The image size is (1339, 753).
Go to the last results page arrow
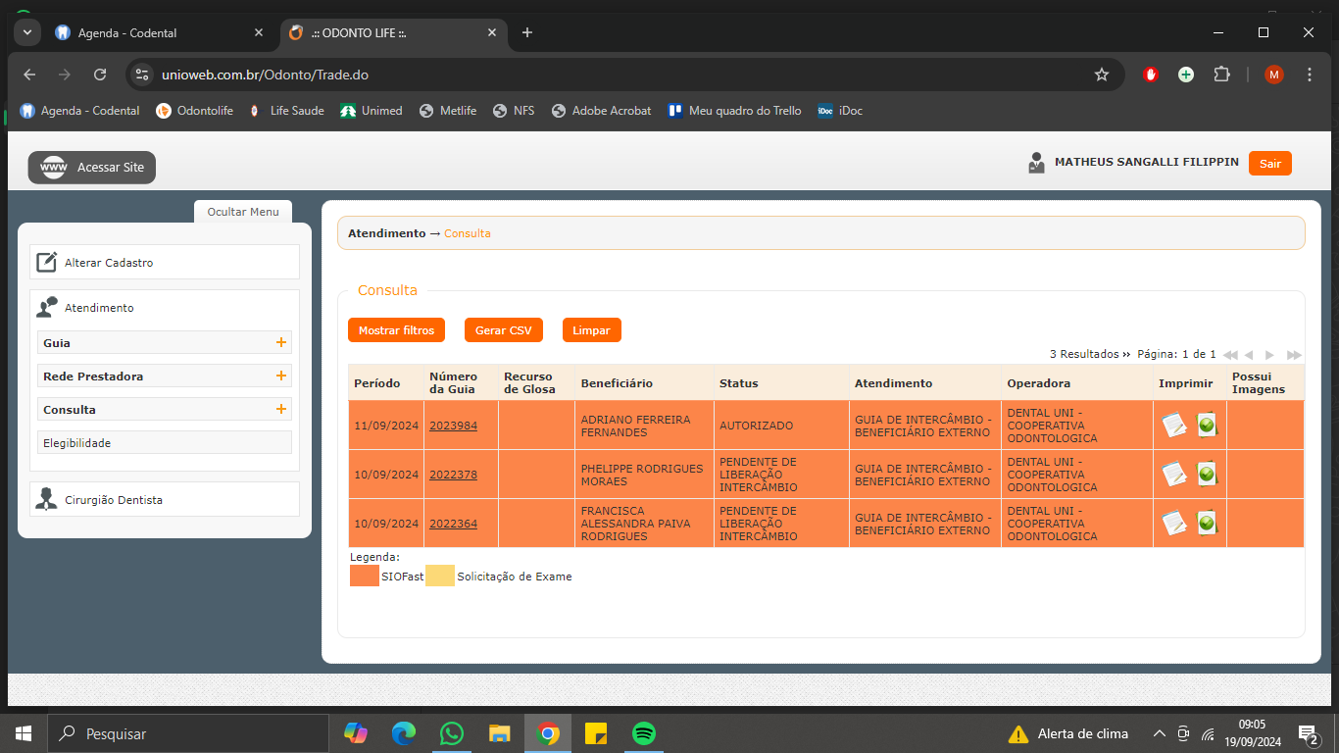[x=1294, y=355]
